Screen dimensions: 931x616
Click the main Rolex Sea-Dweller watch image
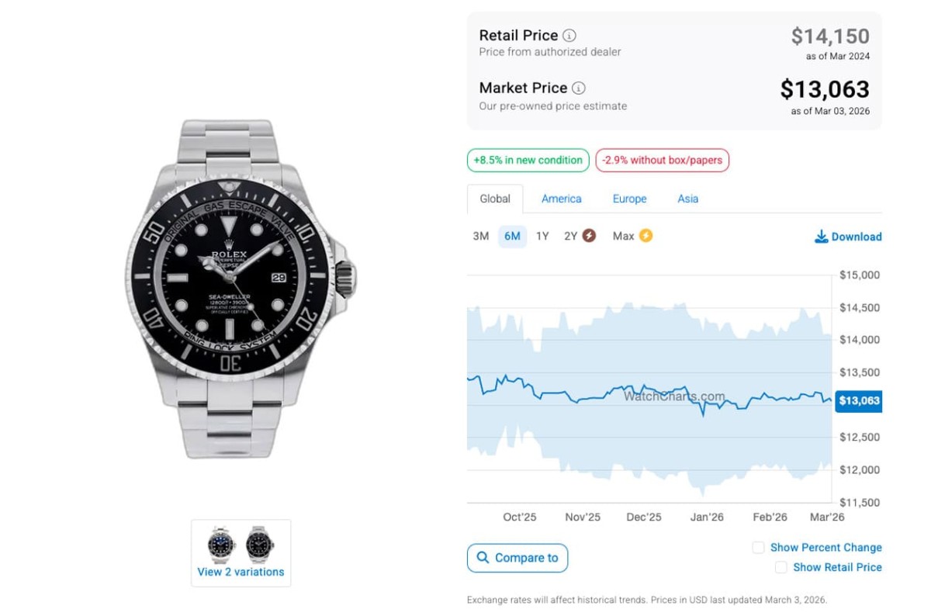click(x=241, y=287)
